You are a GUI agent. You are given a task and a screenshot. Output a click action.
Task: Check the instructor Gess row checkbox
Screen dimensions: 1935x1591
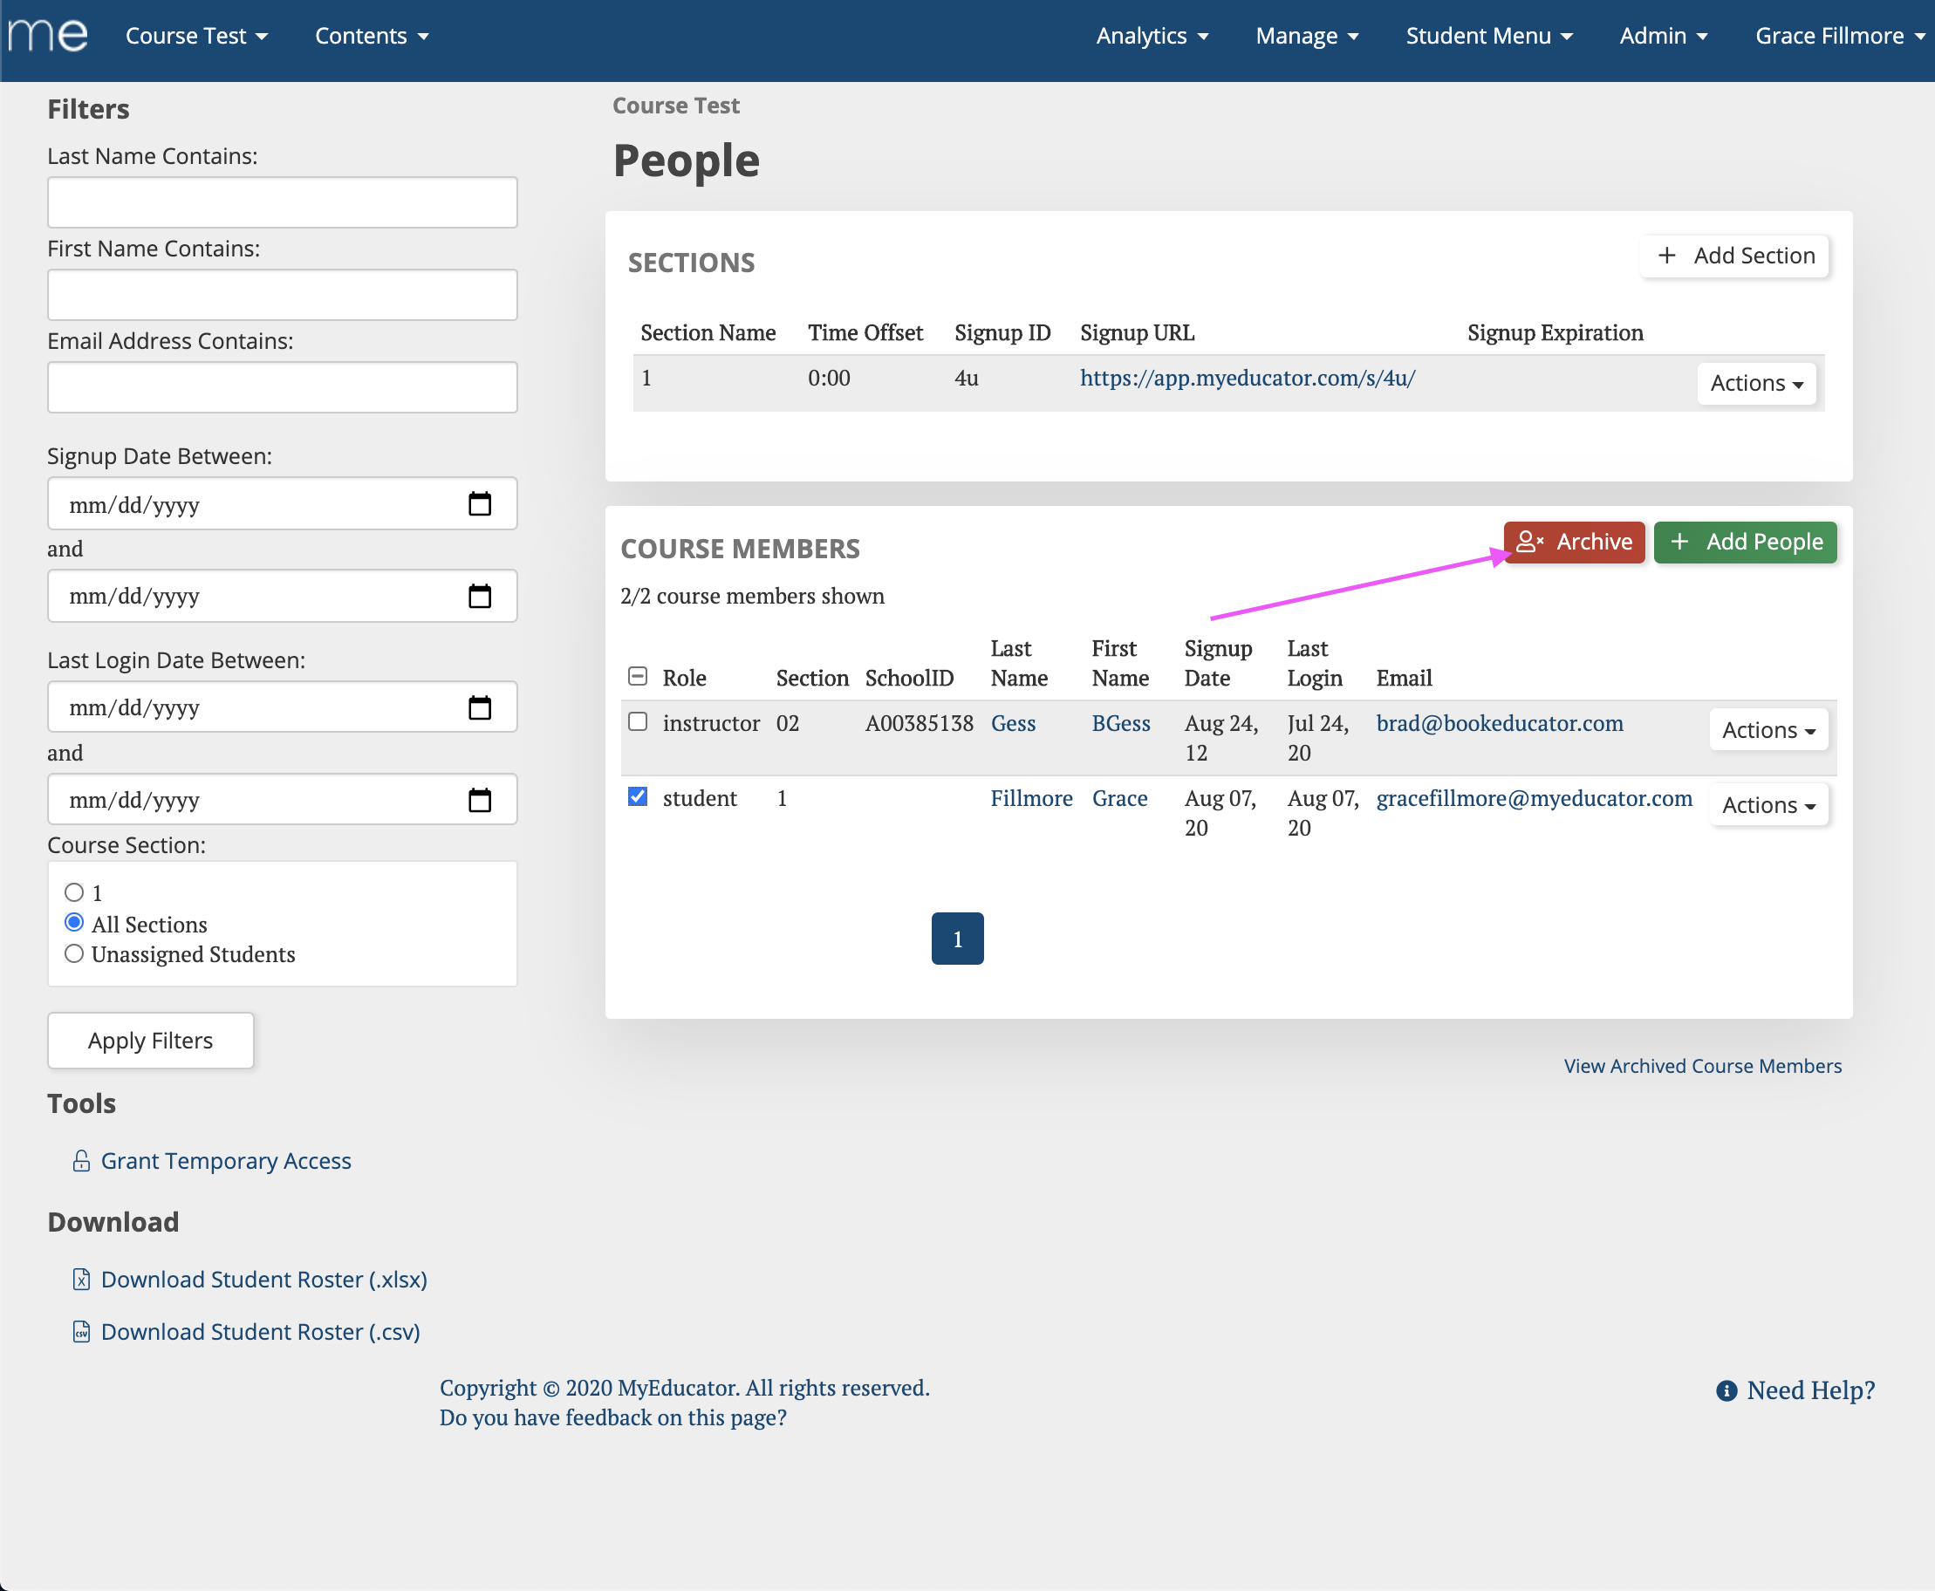[x=638, y=722]
